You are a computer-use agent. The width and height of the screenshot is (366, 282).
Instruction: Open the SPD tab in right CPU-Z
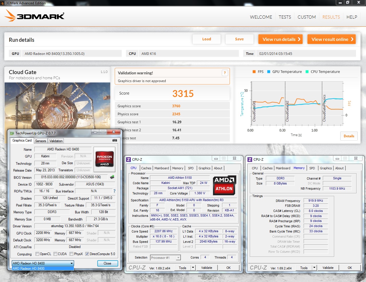[x=312, y=168]
